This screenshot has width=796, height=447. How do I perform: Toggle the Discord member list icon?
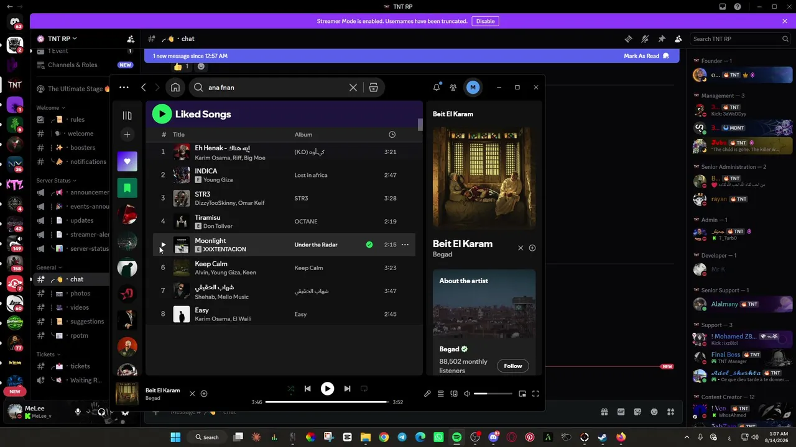tap(678, 39)
